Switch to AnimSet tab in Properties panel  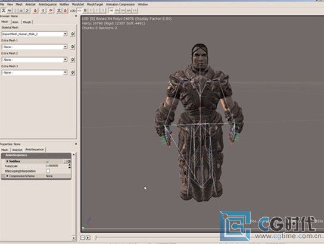17,149
